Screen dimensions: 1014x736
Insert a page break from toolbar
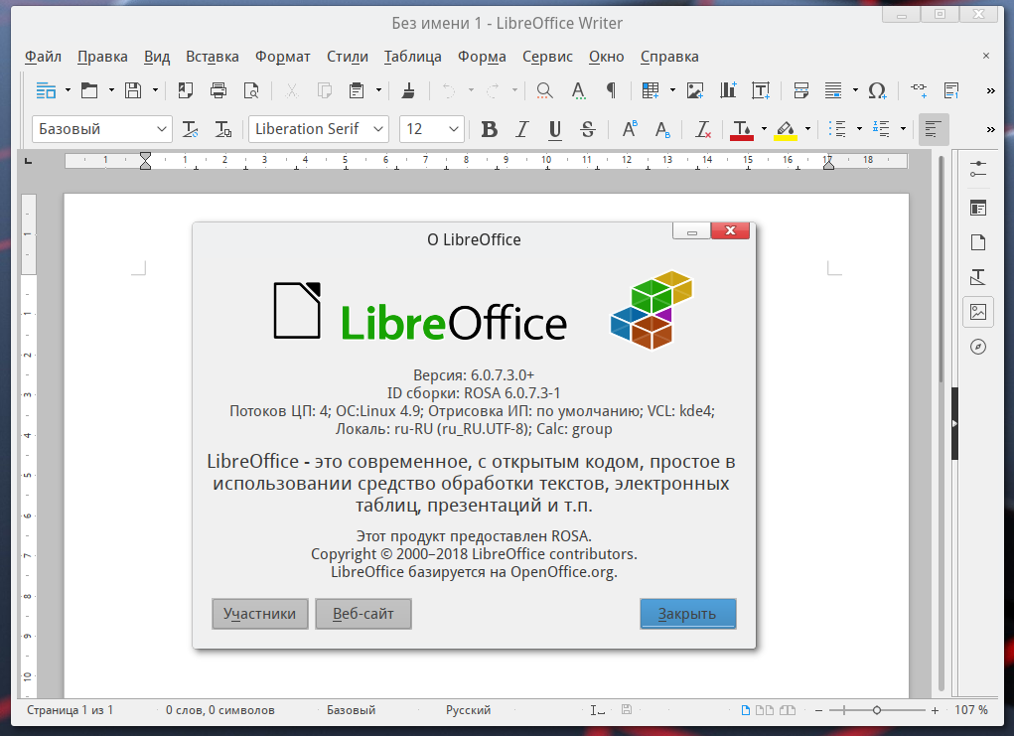tap(801, 90)
